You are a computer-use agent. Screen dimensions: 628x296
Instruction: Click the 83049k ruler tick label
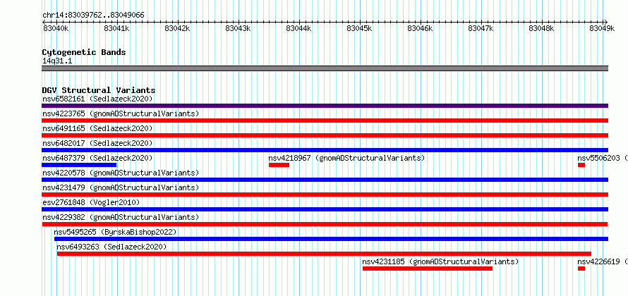(603, 28)
